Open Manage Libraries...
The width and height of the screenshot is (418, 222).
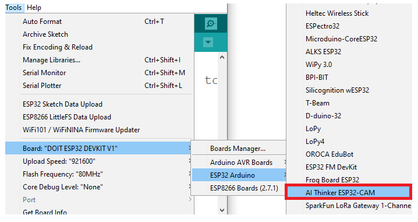(99, 60)
